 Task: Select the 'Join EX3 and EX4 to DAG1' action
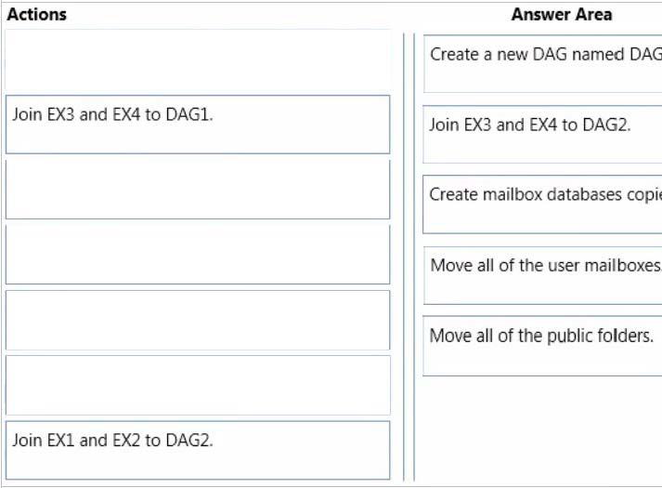pos(198,125)
